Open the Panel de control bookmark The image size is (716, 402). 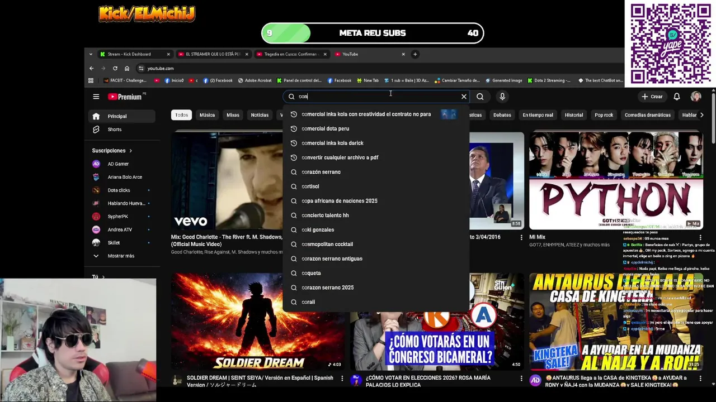[299, 80]
